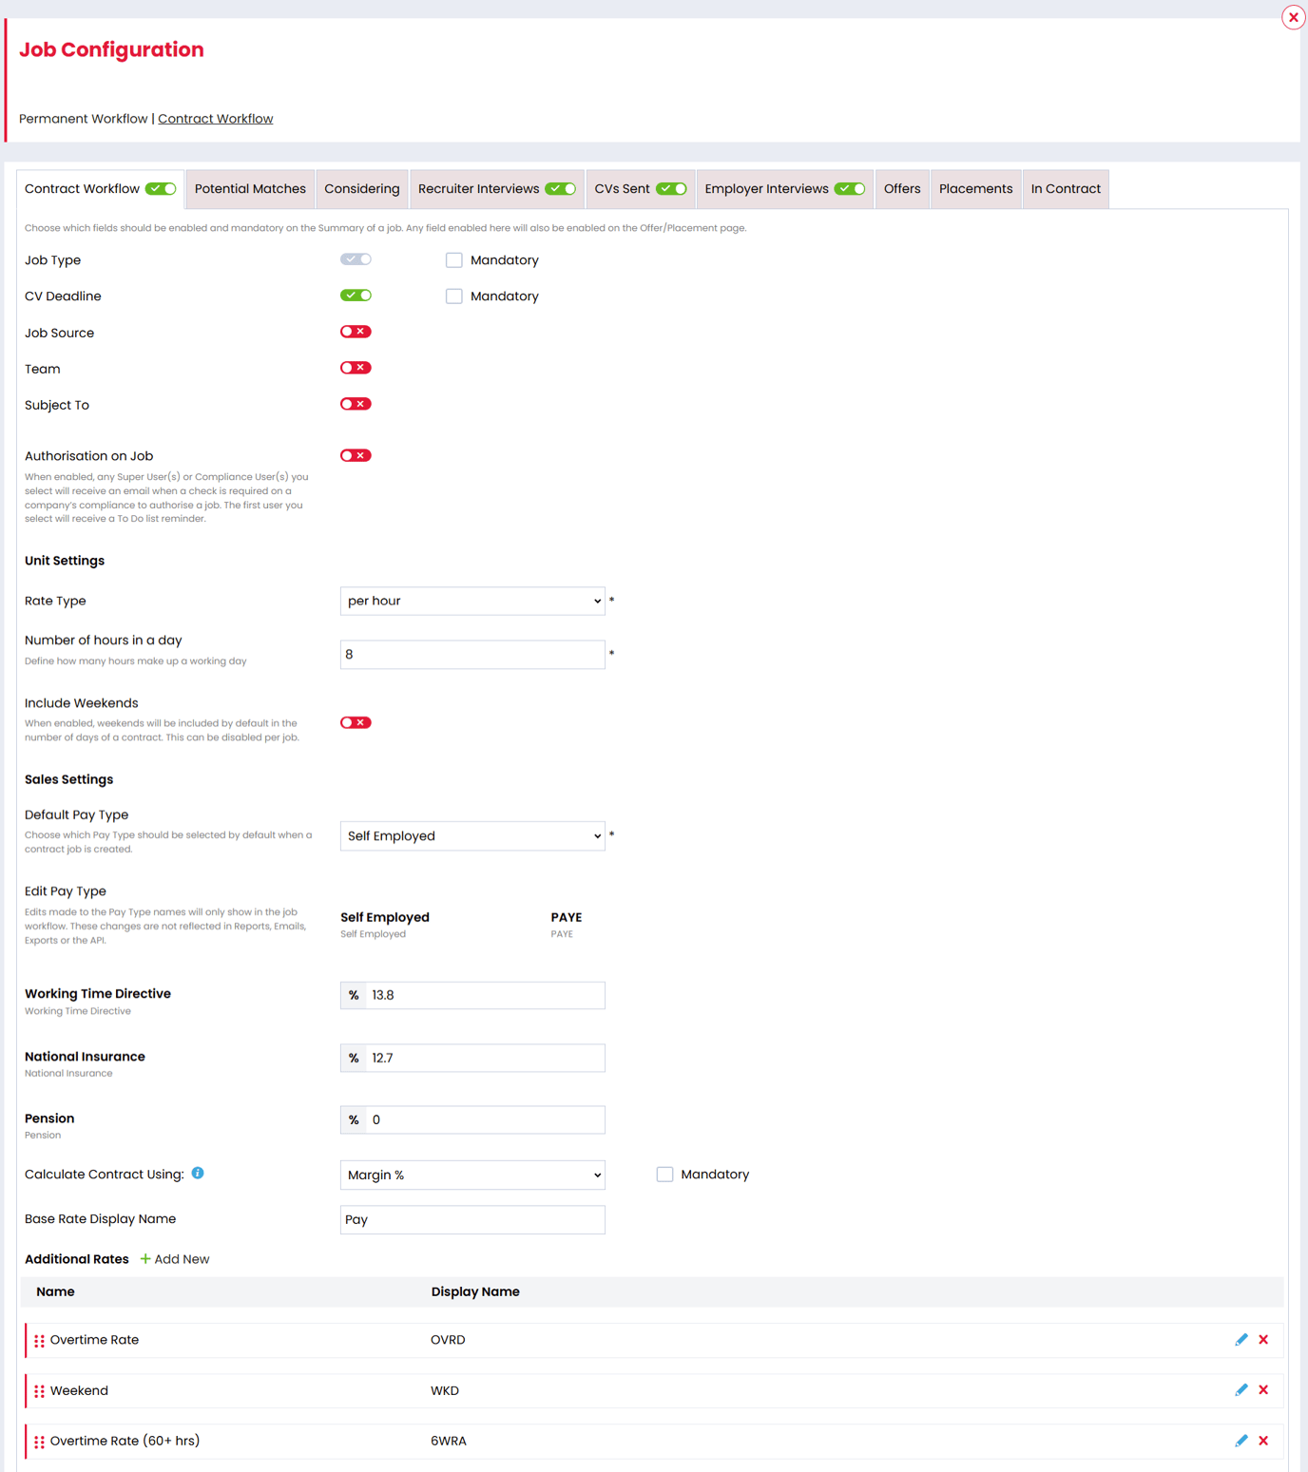Image resolution: width=1308 pixels, height=1472 pixels.
Task: Disable the CV Deadline toggle
Action: (x=356, y=295)
